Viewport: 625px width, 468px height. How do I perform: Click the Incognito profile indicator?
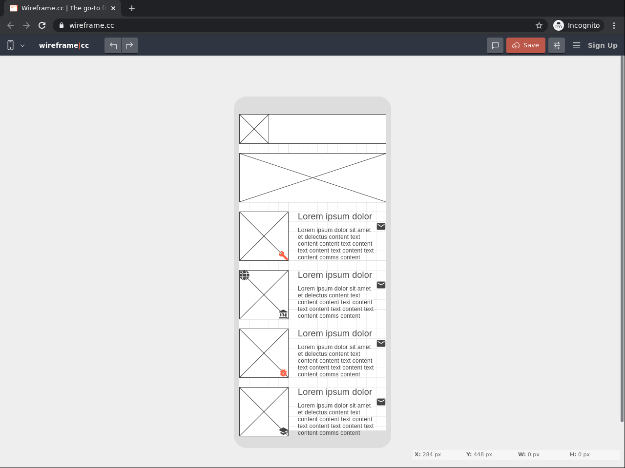579,25
